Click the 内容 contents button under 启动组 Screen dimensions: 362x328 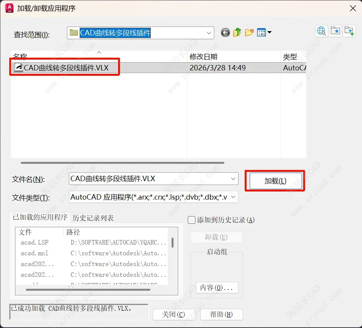(217, 287)
